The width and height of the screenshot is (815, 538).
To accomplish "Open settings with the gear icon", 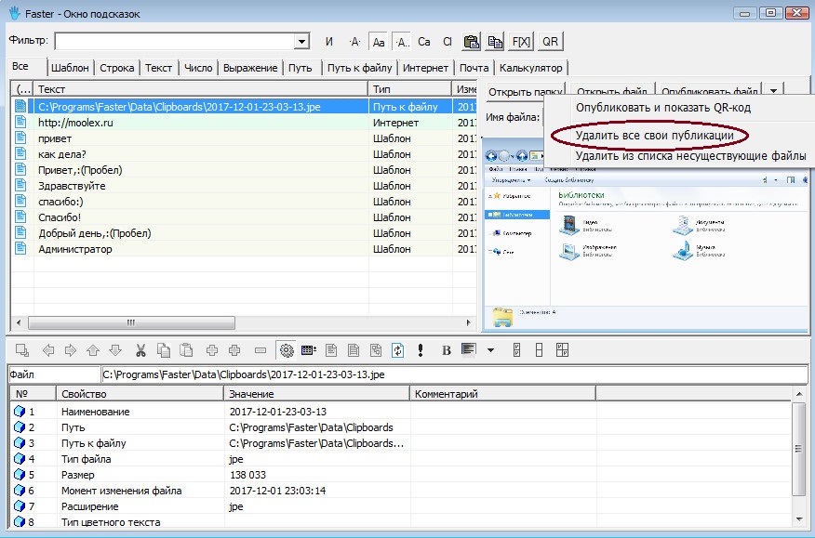I will 286,350.
